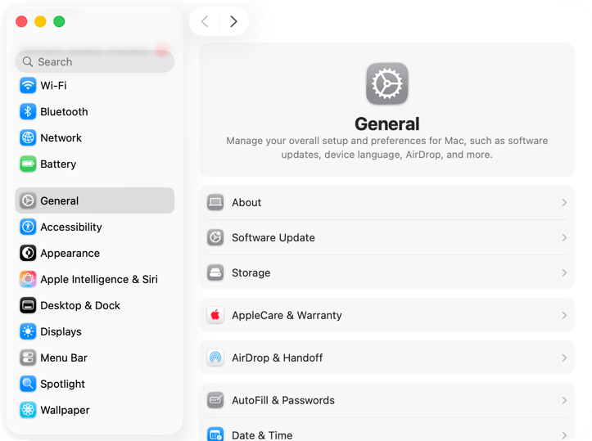Viewport: 592px width, 441px height.
Task: Click the About laptop icon
Action: click(x=215, y=202)
